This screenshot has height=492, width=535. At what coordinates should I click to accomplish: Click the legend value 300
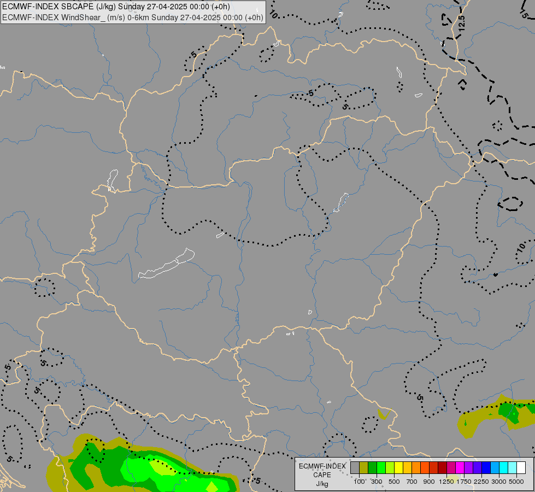click(x=377, y=482)
